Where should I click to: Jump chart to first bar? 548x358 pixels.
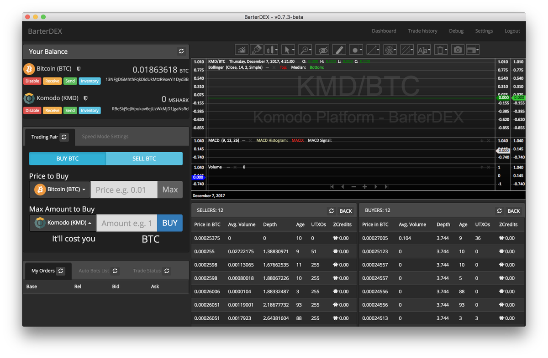(332, 187)
